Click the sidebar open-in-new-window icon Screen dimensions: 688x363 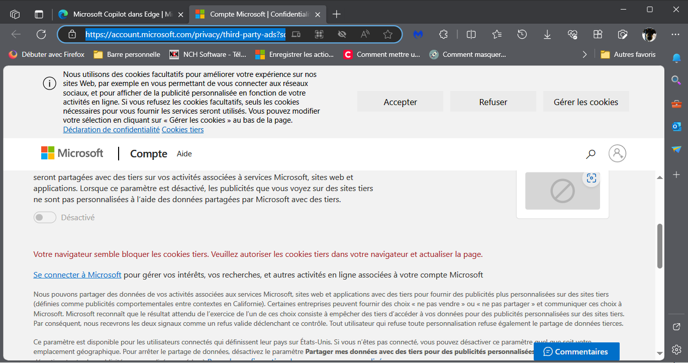[x=676, y=327]
